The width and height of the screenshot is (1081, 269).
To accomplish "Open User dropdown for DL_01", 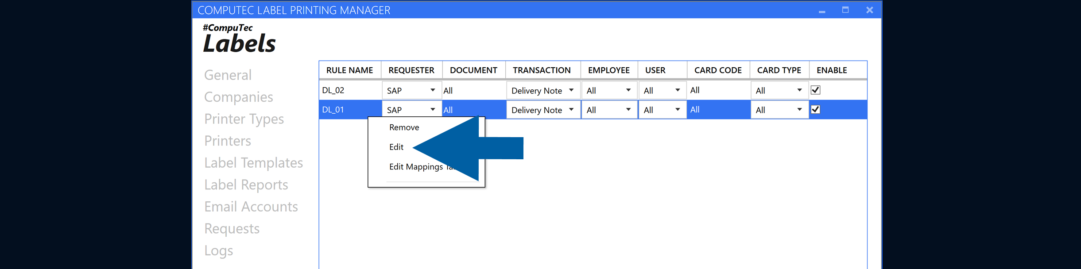I will click(x=663, y=110).
